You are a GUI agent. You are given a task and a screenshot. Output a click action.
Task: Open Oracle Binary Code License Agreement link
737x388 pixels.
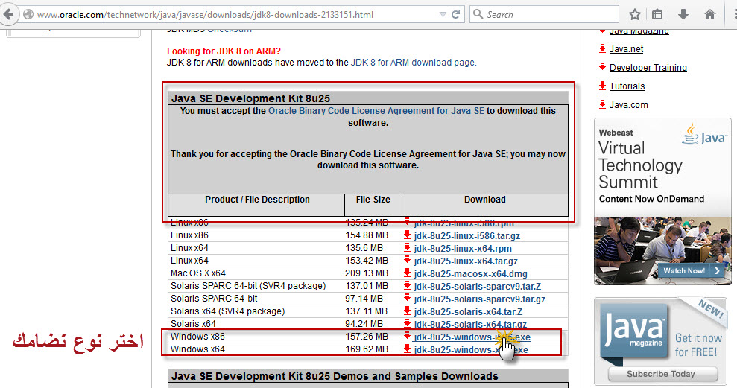point(376,111)
